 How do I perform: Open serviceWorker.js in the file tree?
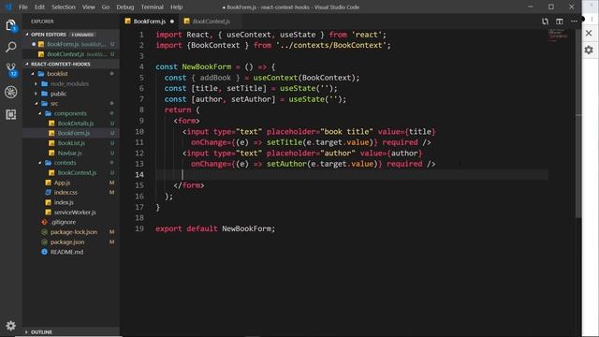[x=71, y=212]
